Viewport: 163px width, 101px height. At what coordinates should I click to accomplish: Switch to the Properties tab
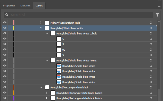pyautogui.click(x=9, y=6)
